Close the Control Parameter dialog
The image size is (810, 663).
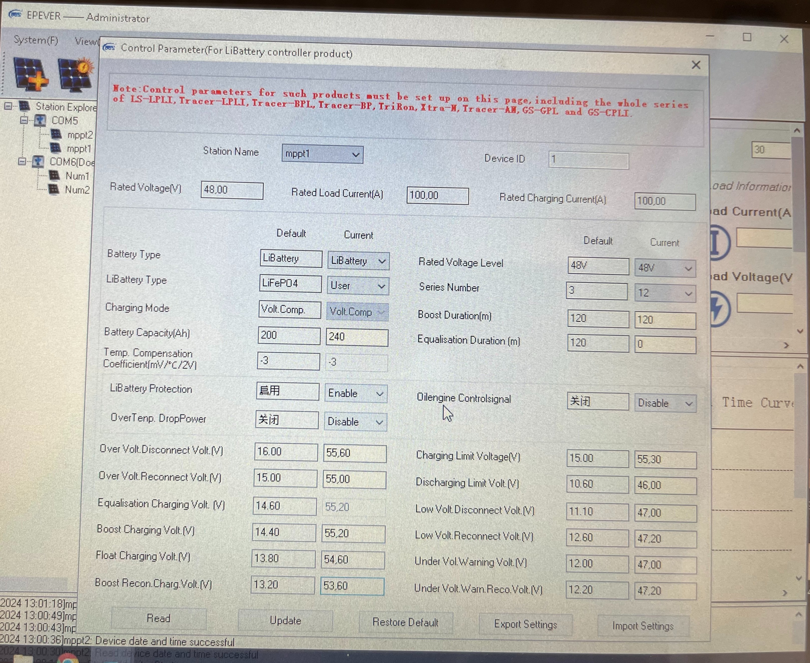point(696,65)
